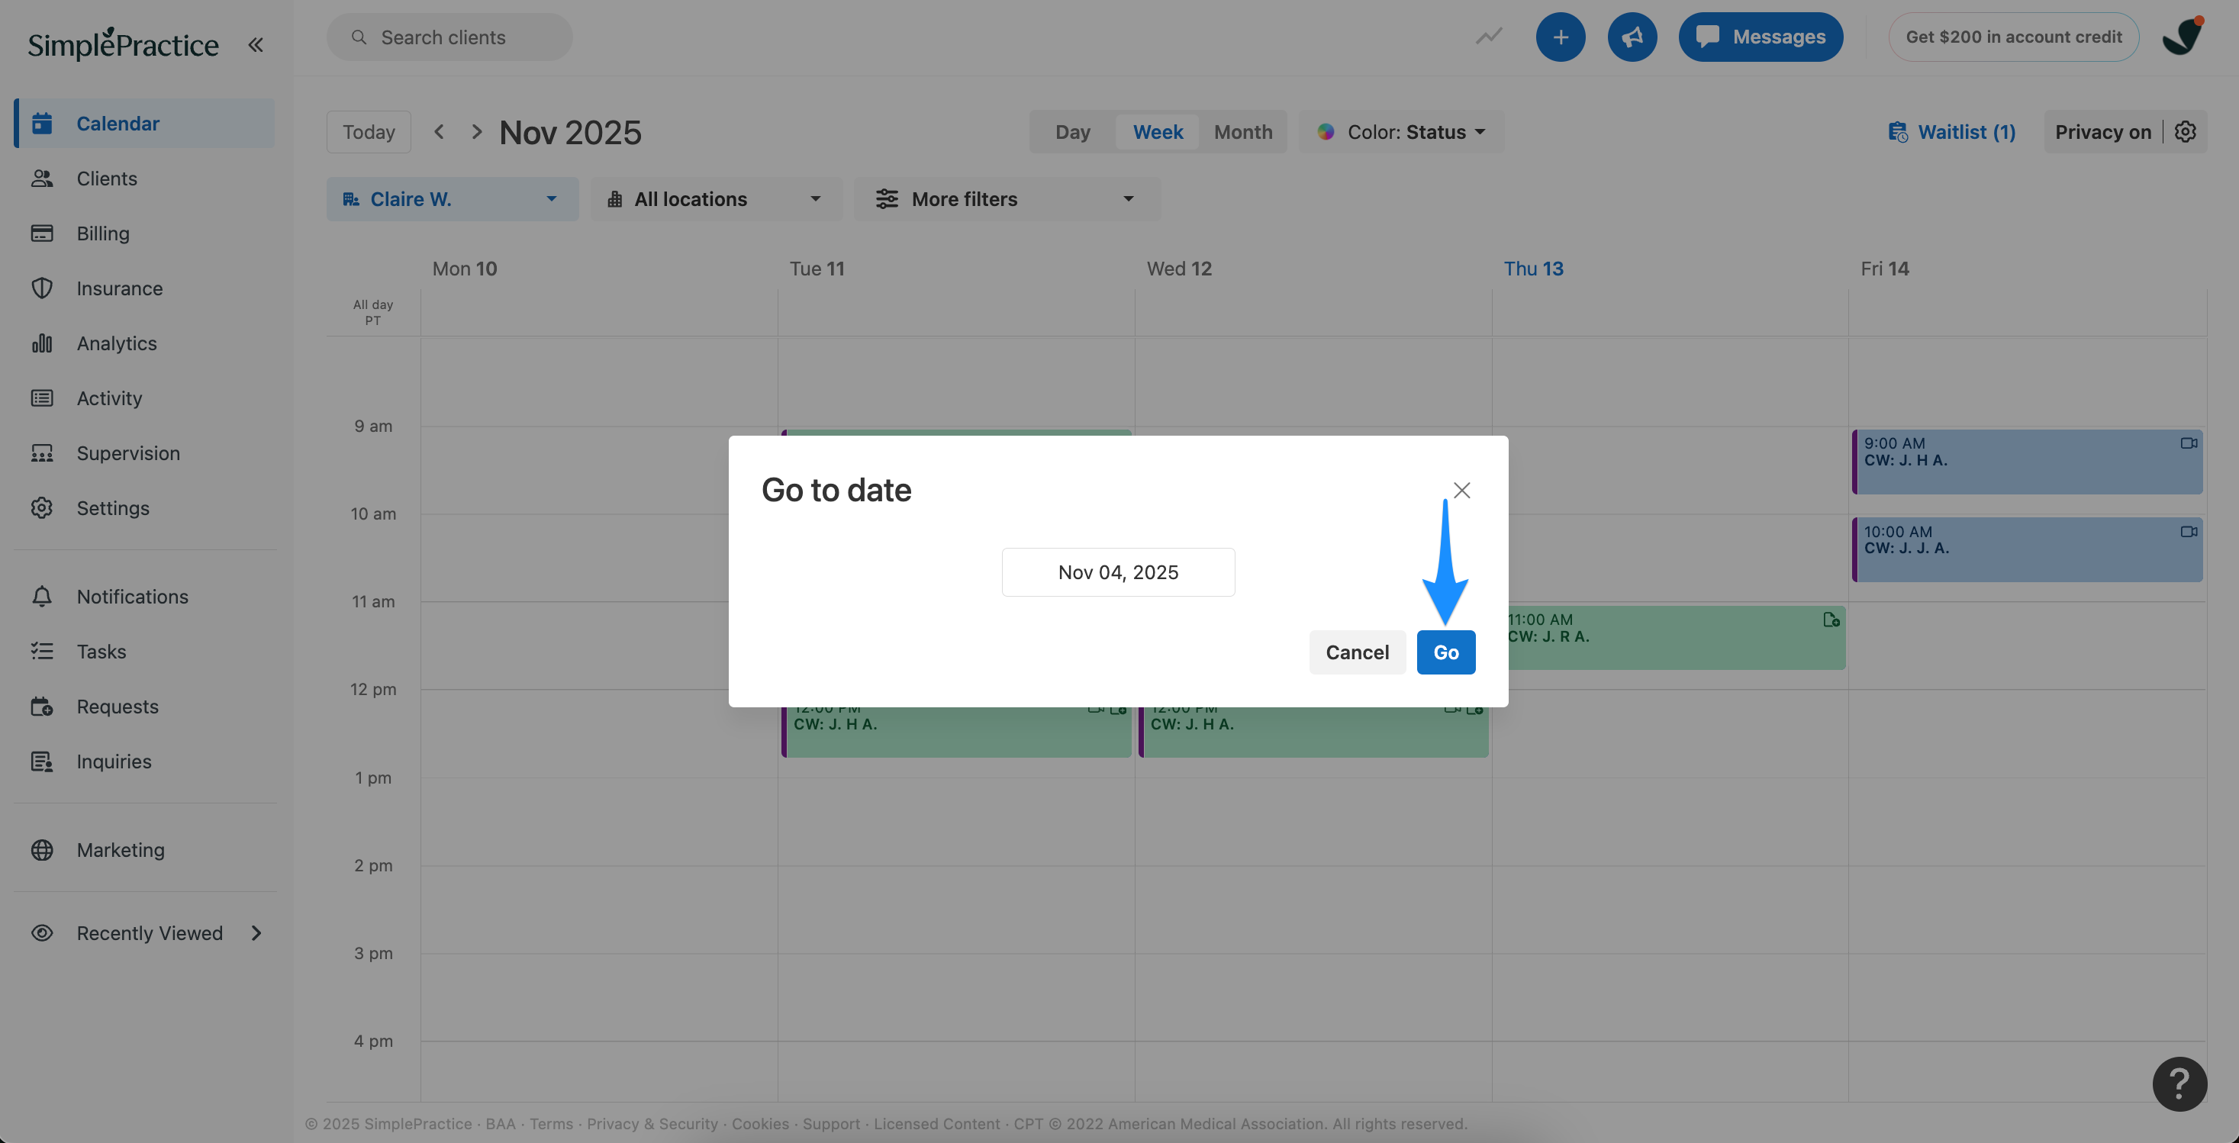Click the Go button in dialog
Viewport: 2239px width, 1143px height.
[1445, 652]
